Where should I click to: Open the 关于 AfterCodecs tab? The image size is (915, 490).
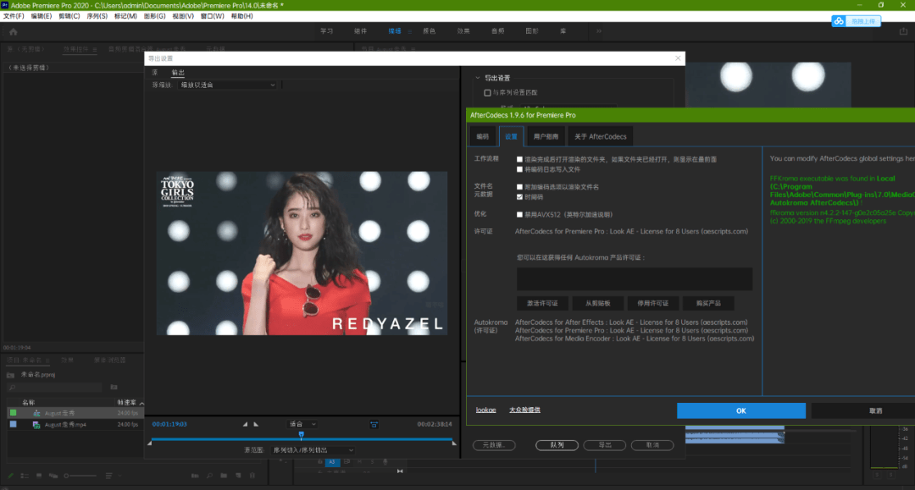coord(599,136)
